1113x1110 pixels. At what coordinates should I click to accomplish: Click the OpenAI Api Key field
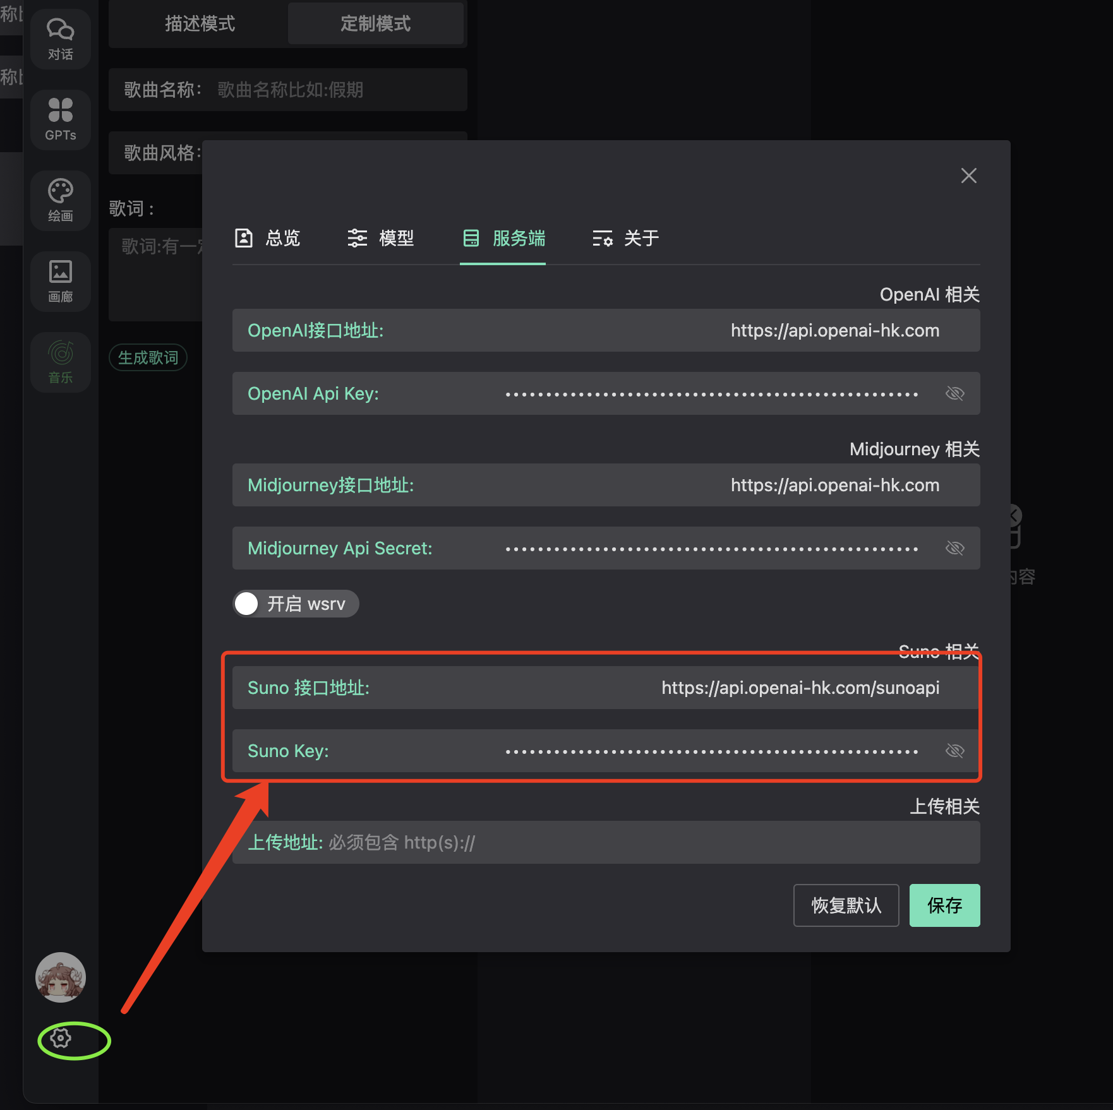click(x=606, y=393)
